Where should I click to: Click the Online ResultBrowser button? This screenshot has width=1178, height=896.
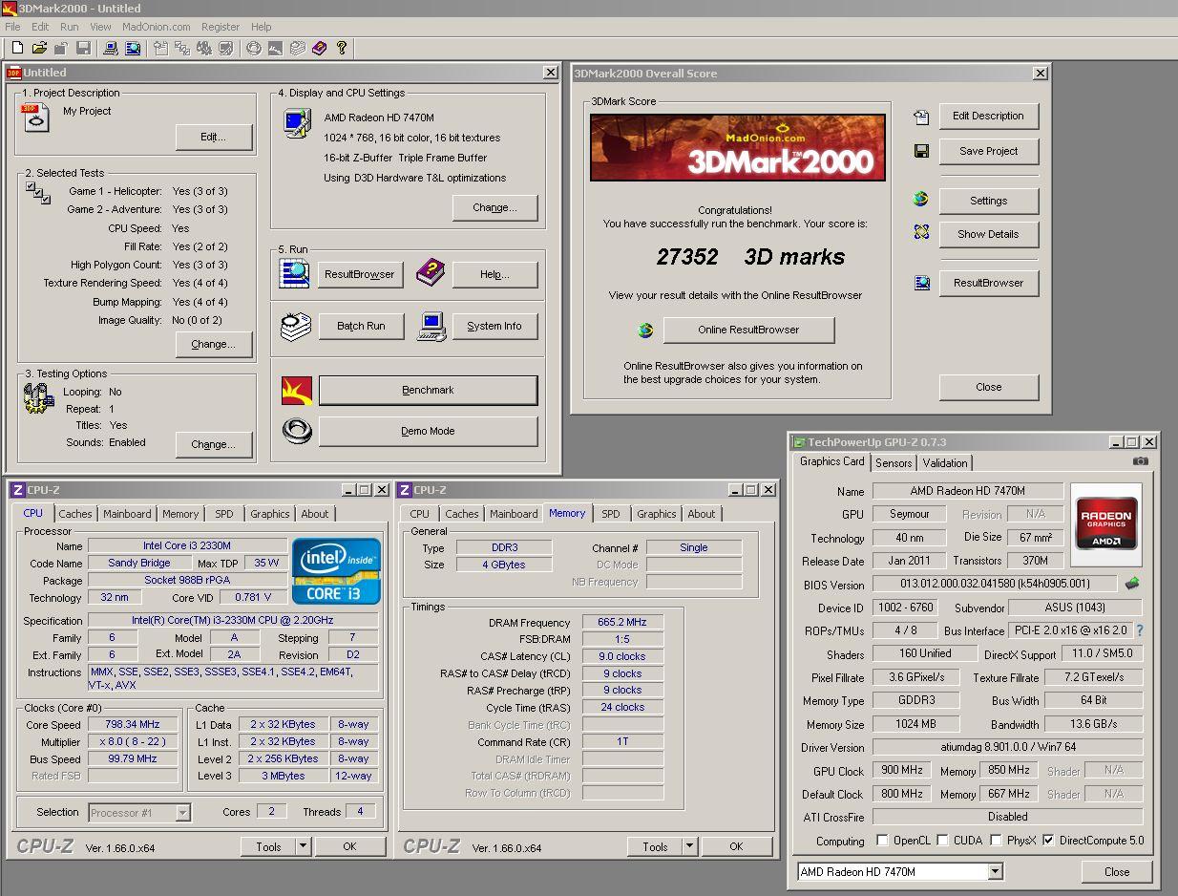coord(748,330)
